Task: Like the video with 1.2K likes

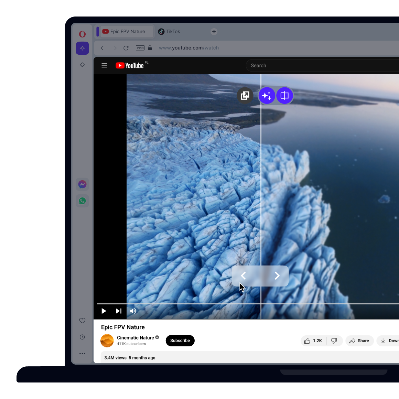Action: [313, 341]
